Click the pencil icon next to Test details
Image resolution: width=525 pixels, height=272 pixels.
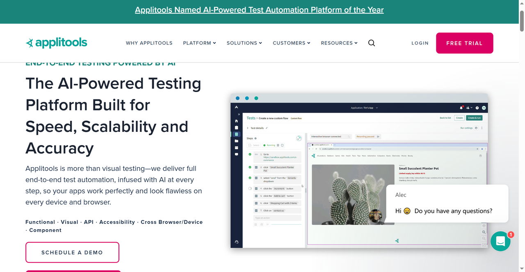[x=267, y=128]
